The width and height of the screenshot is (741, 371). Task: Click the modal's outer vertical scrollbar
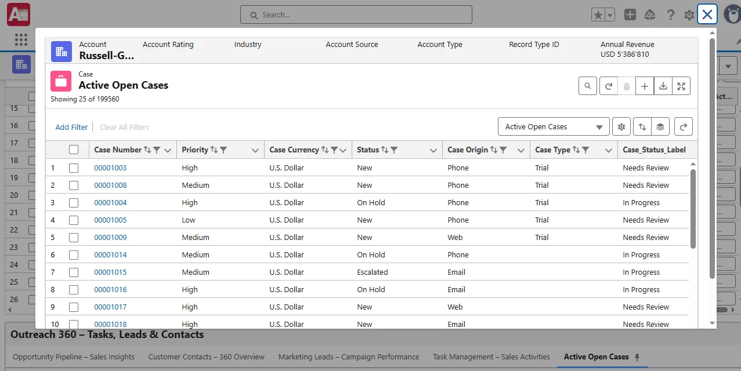712,158
